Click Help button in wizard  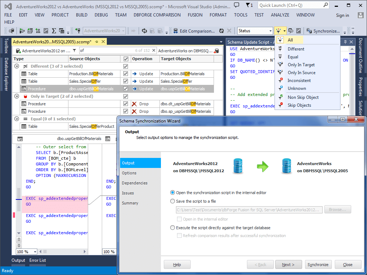coord(177,265)
